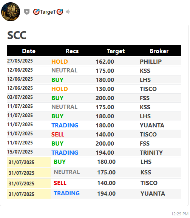Click the TISCO HOLD 130.00 row
The height and width of the screenshot is (218, 190).
pyautogui.click(x=94, y=89)
